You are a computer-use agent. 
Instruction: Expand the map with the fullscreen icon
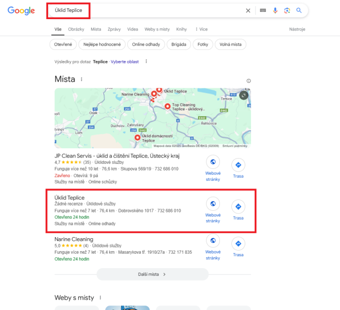pos(244,95)
